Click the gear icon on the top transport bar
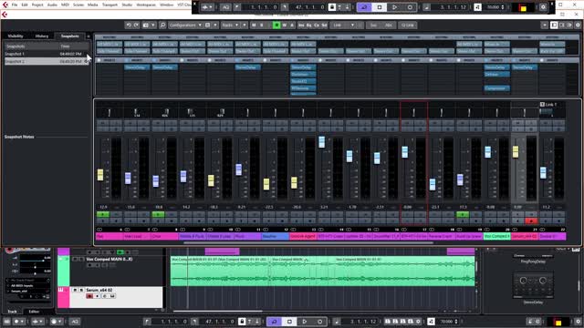This screenshot has height=328, width=584. pos(543,7)
